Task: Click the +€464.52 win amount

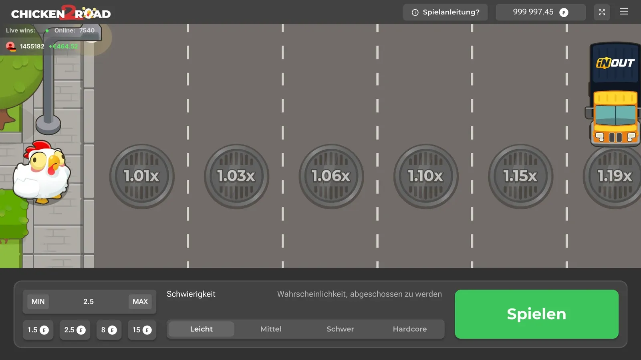Action: tap(63, 46)
